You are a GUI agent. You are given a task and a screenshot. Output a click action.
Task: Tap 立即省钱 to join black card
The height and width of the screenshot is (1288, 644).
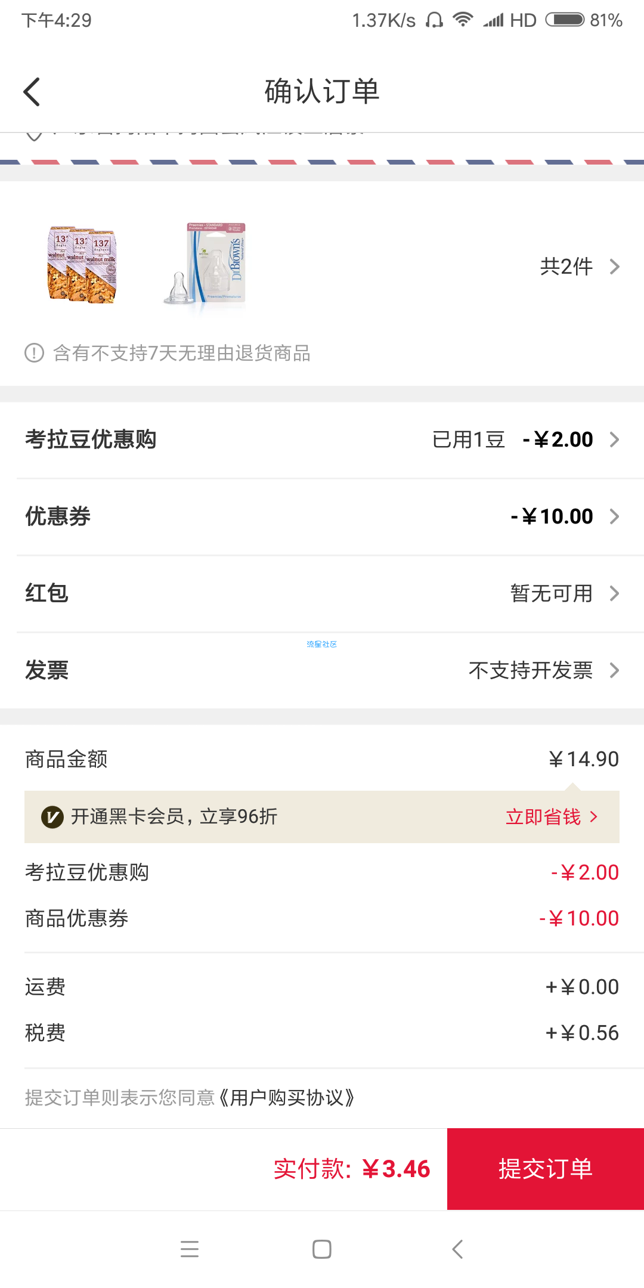(x=551, y=817)
